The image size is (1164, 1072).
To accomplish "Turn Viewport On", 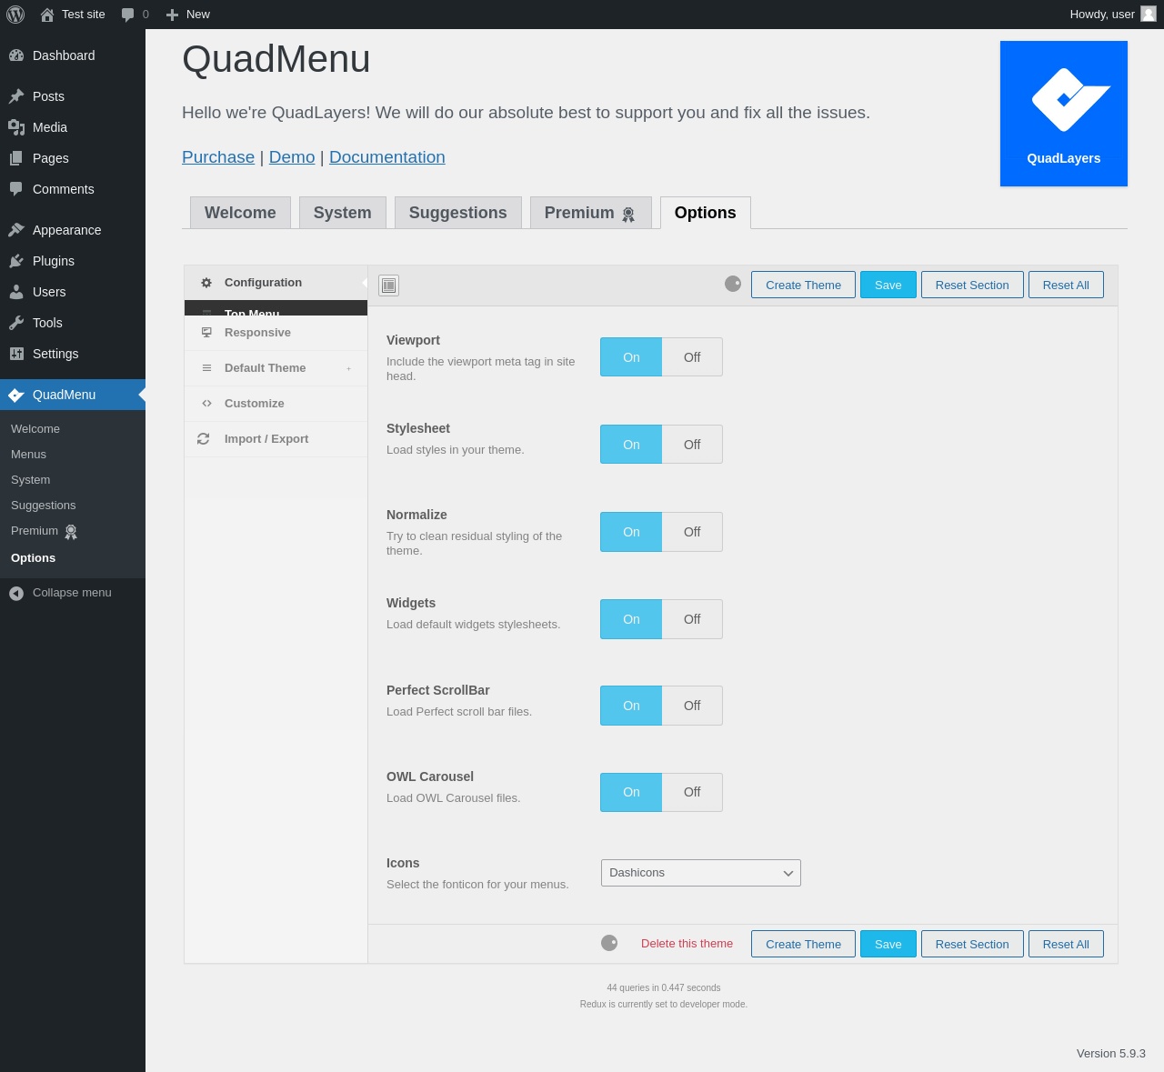I will (631, 357).
